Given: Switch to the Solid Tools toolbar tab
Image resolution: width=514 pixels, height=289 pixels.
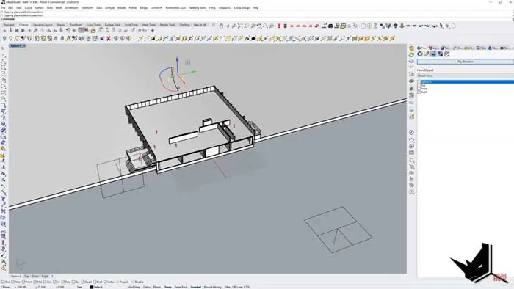Looking at the screenshot, I should pyautogui.click(x=131, y=25).
